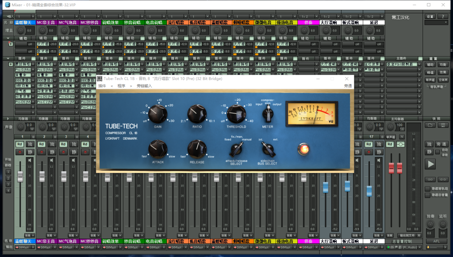Image resolution: width=453 pixels, height=257 pixels.
Task: Click 旁通 bypass in plugin window
Action: pyautogui.click(x=348, y=86)
